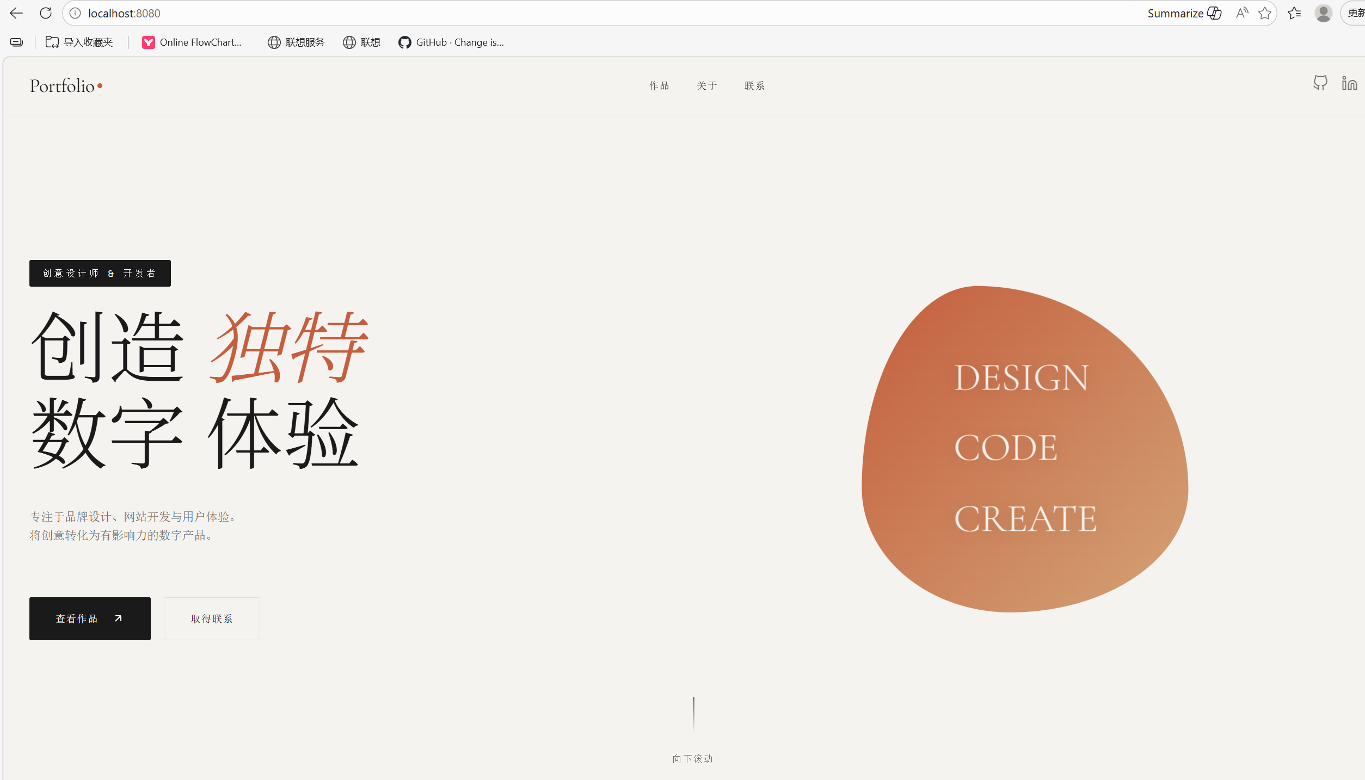The height and width of the screenshot is (780, 1365).
Task: Click the 联想 globe bookmark icon
Action: click(349, 42)
